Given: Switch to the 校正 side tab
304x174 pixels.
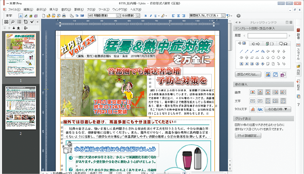Looking at the screenshot, I should tap(298, 85).
